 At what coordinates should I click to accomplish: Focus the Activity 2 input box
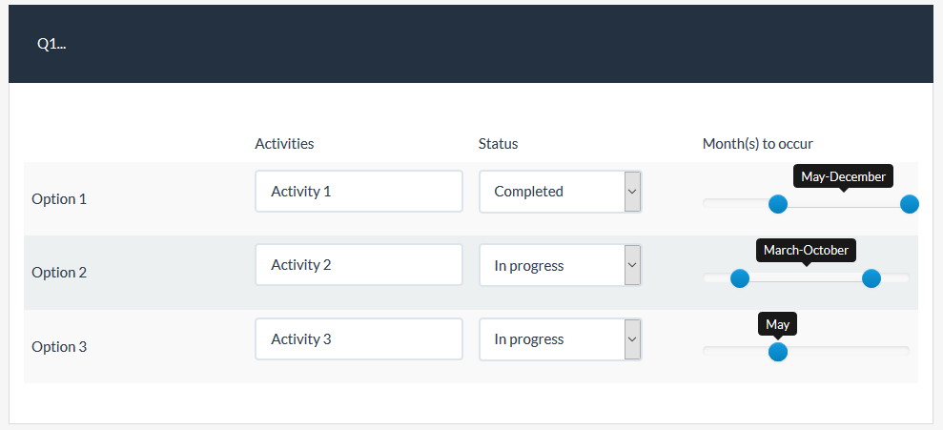click(x=359, y=265)
